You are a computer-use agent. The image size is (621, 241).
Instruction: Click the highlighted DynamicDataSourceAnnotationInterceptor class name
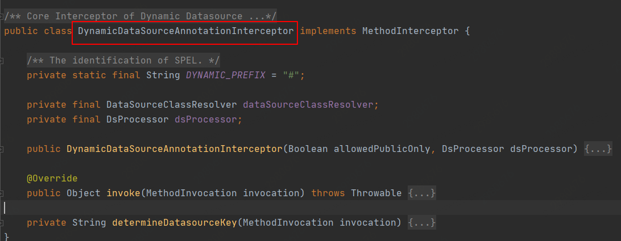(185, 31)
